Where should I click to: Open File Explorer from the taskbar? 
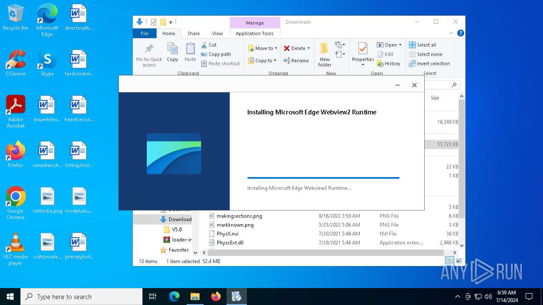(x=195, y=297)
